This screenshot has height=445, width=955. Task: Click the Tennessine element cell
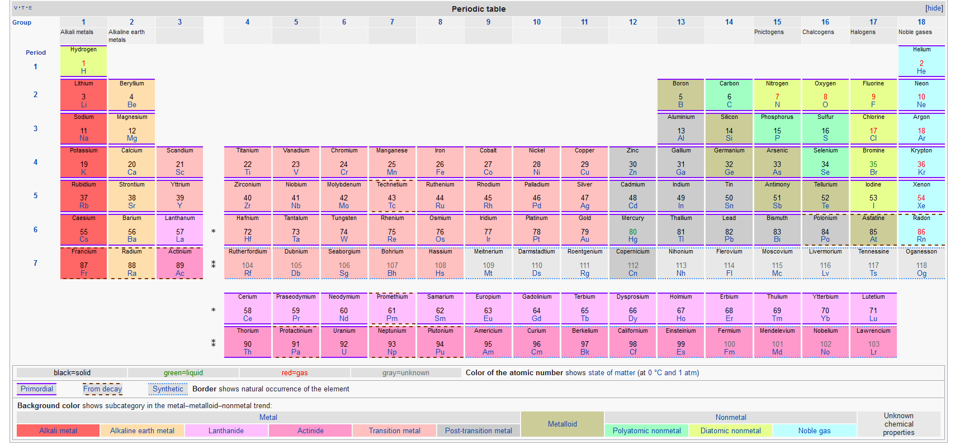coord(873,263)
